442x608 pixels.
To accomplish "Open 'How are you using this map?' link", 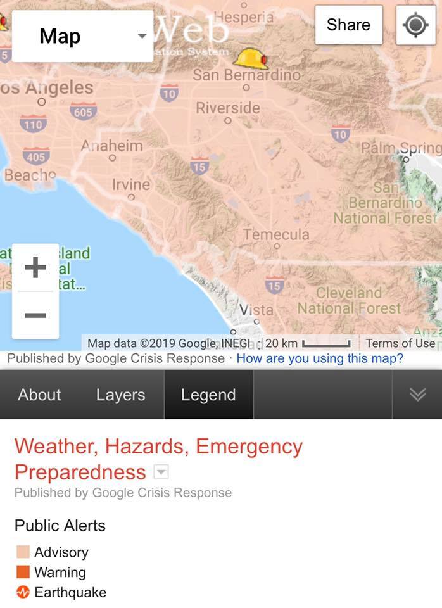I will click(320, 358).
